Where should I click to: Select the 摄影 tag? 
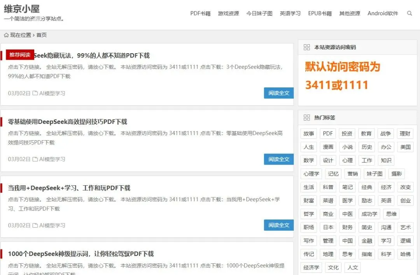(396, 174)
